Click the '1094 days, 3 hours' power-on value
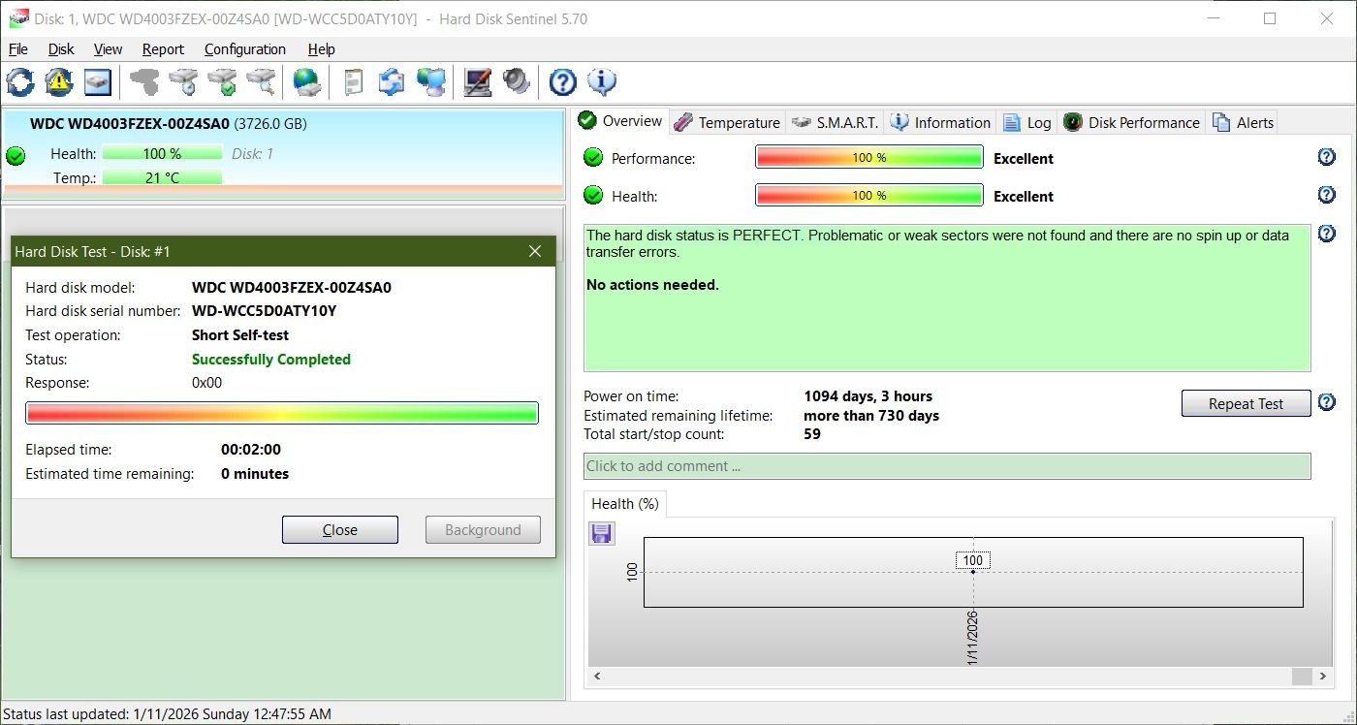 pos(868,396)
